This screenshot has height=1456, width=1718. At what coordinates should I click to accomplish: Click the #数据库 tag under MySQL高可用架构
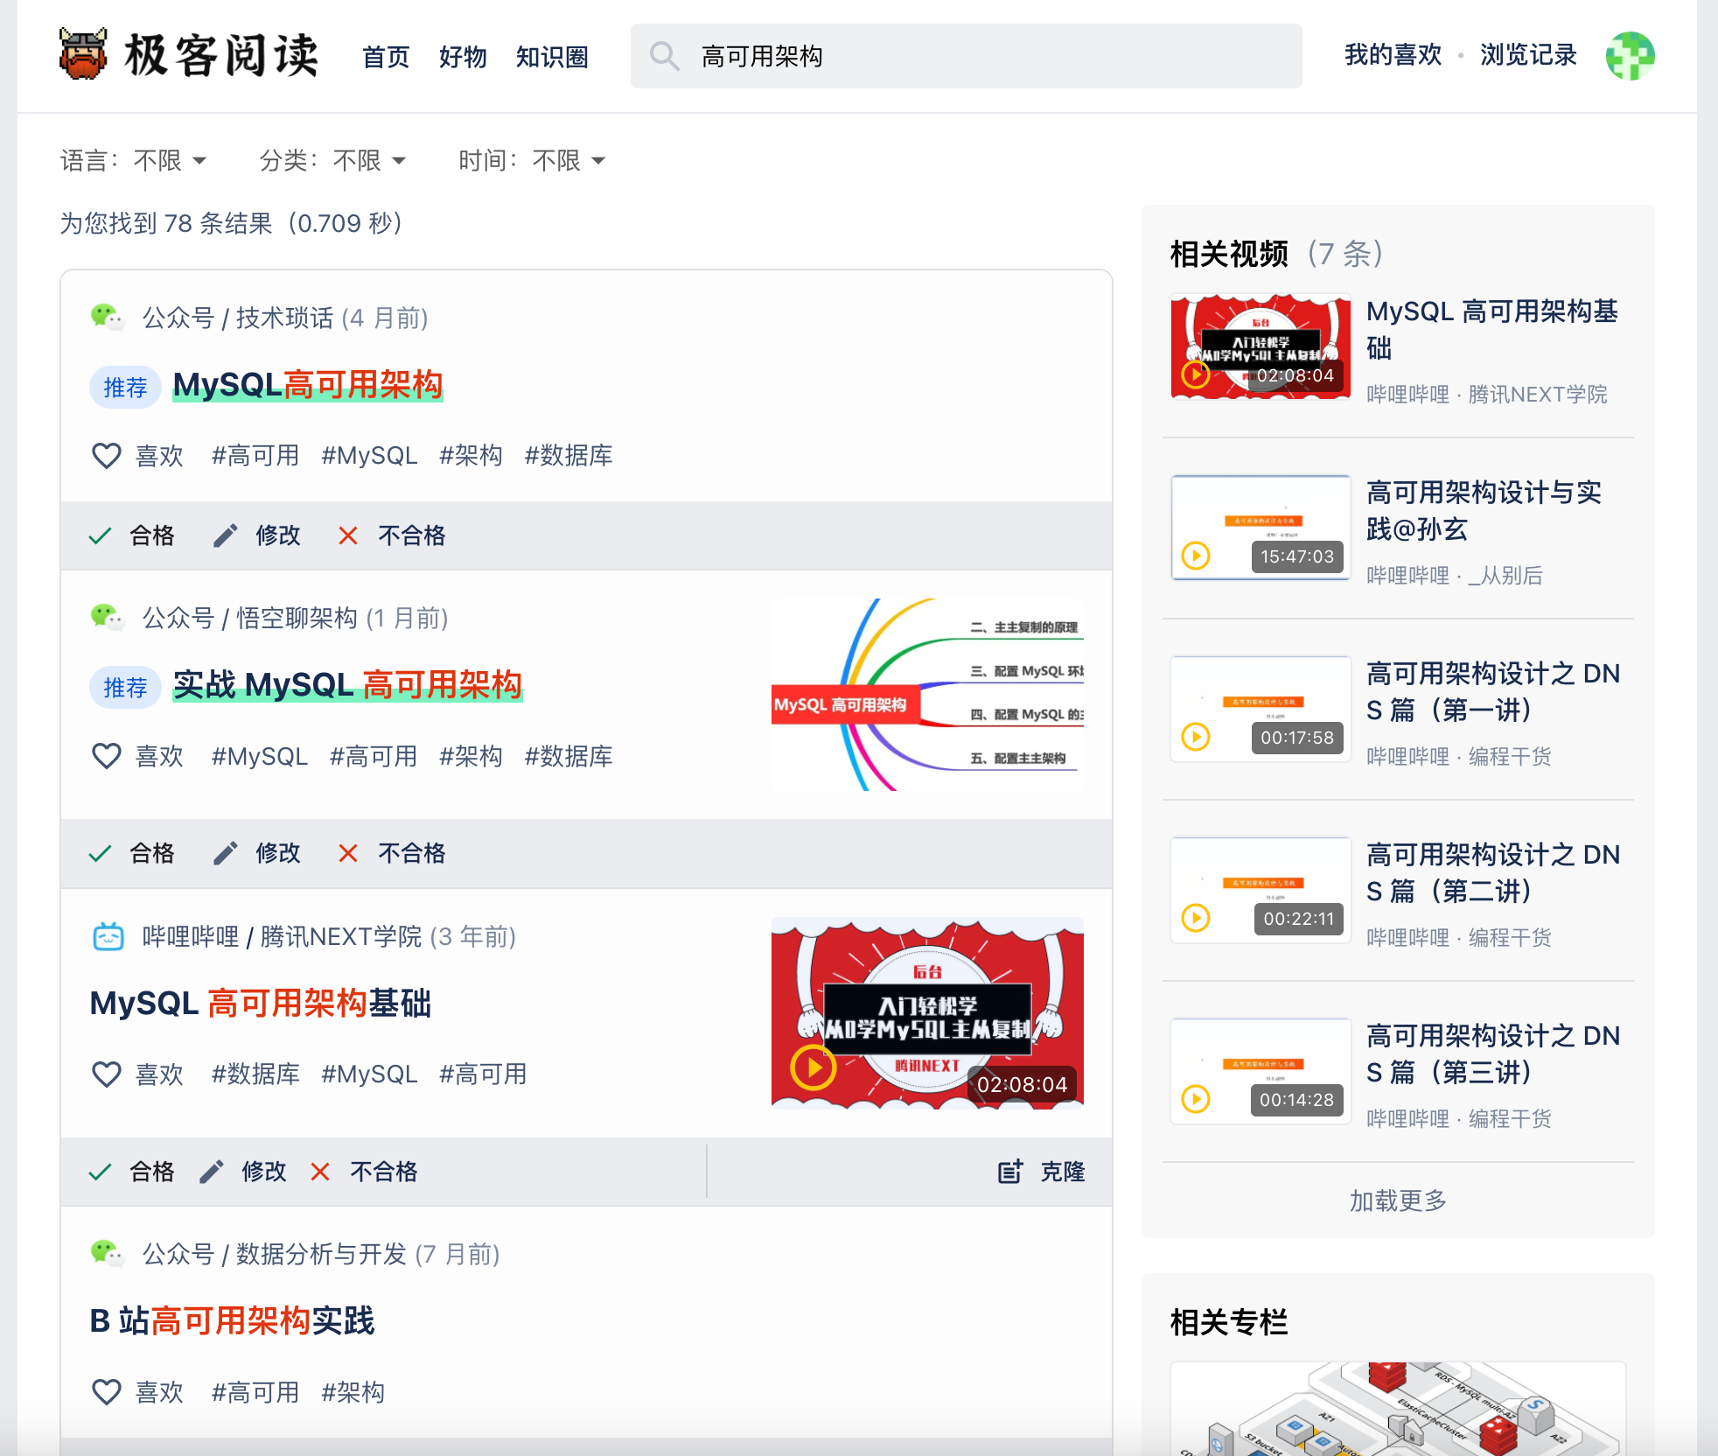tap(569, 456)
